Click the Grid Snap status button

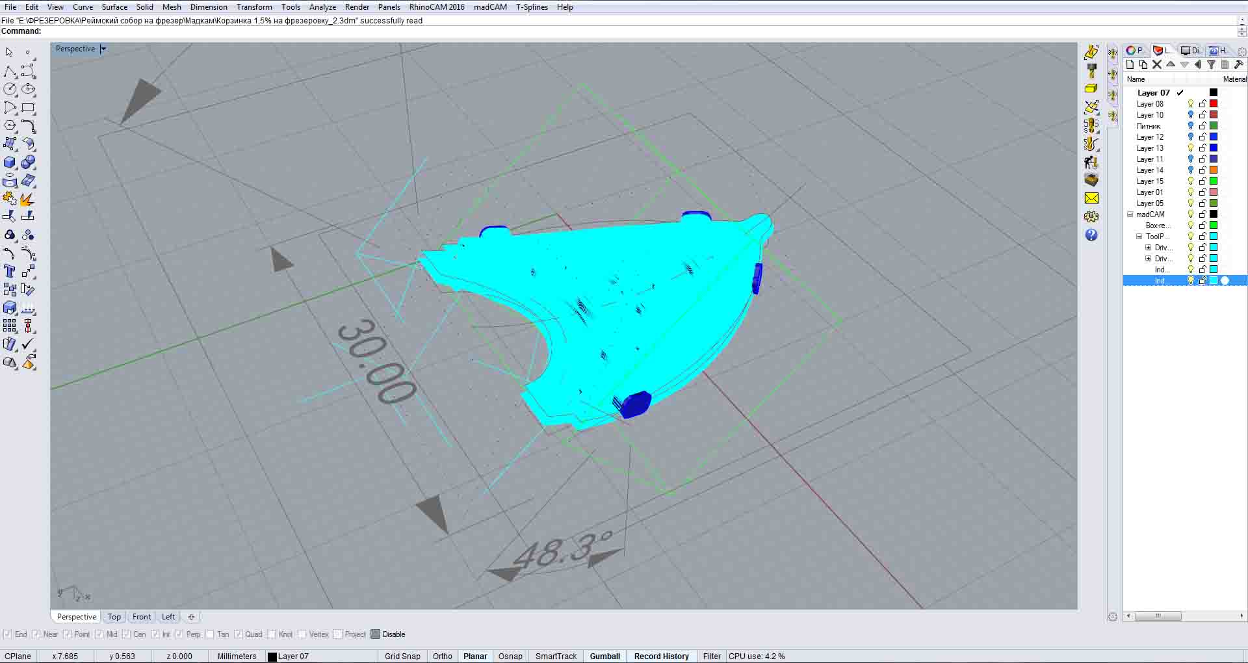tap(402, 656)
